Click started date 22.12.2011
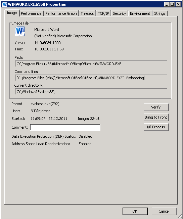 tap(58, 119)
